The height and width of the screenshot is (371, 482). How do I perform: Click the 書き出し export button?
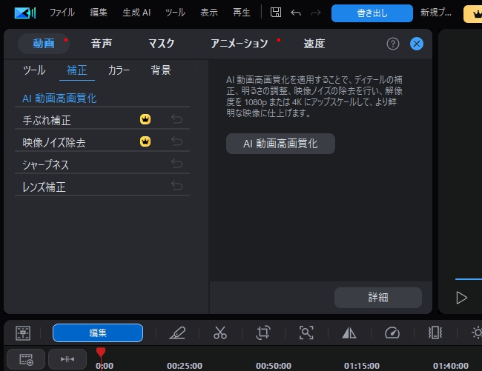(372, 13)
